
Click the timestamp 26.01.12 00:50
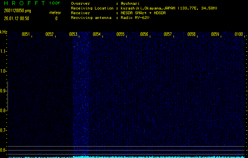pyautogui.click(x=17, y=19)
